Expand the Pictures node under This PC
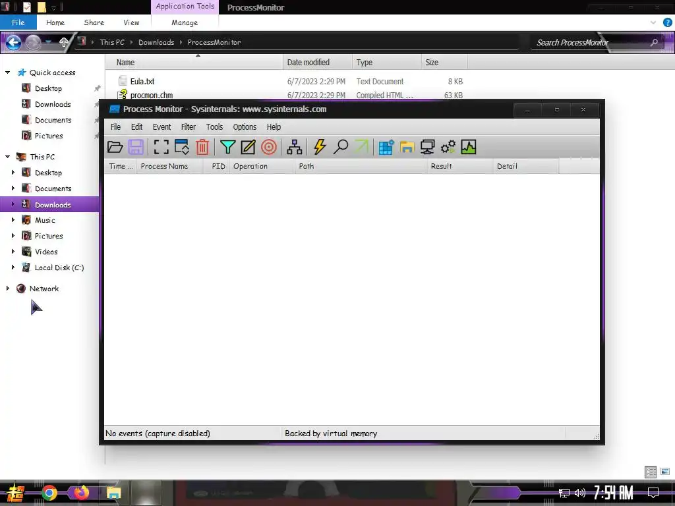The height and width of the screenshot is (506, 675). point(13,236)
